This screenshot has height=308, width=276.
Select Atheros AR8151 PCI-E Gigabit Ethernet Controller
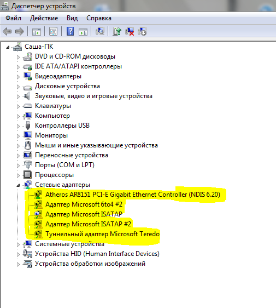133,195
